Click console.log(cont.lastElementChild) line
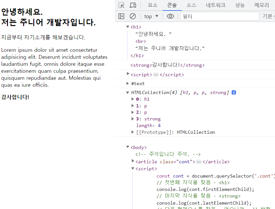This screenshot has height=209, width=275. click(x=204, y=203)
